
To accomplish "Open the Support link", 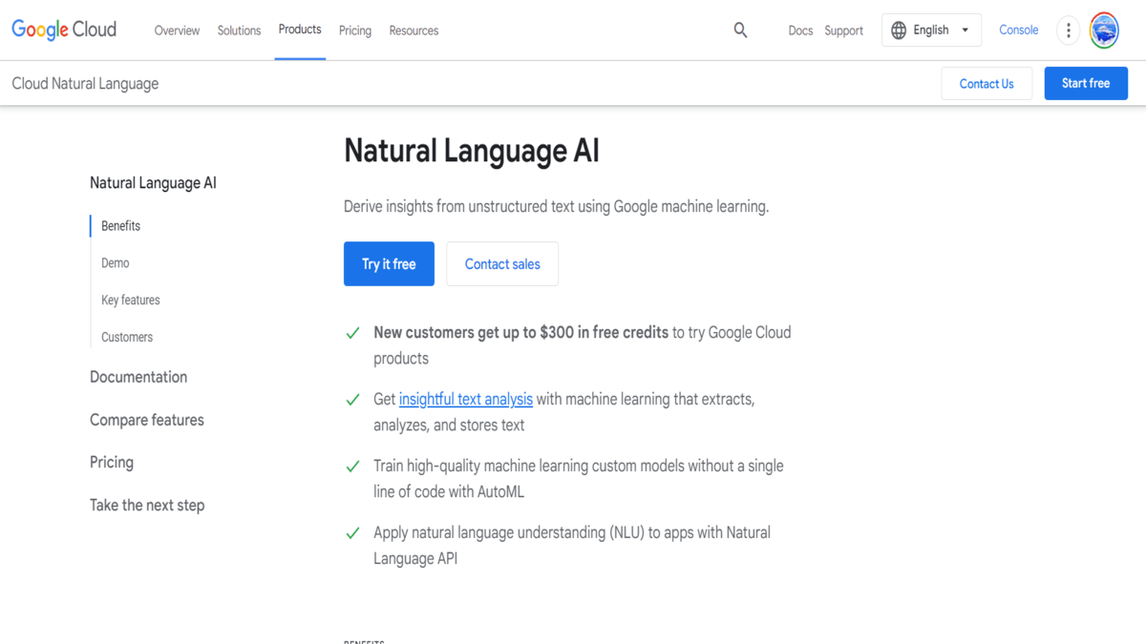I will coord(844,31).
